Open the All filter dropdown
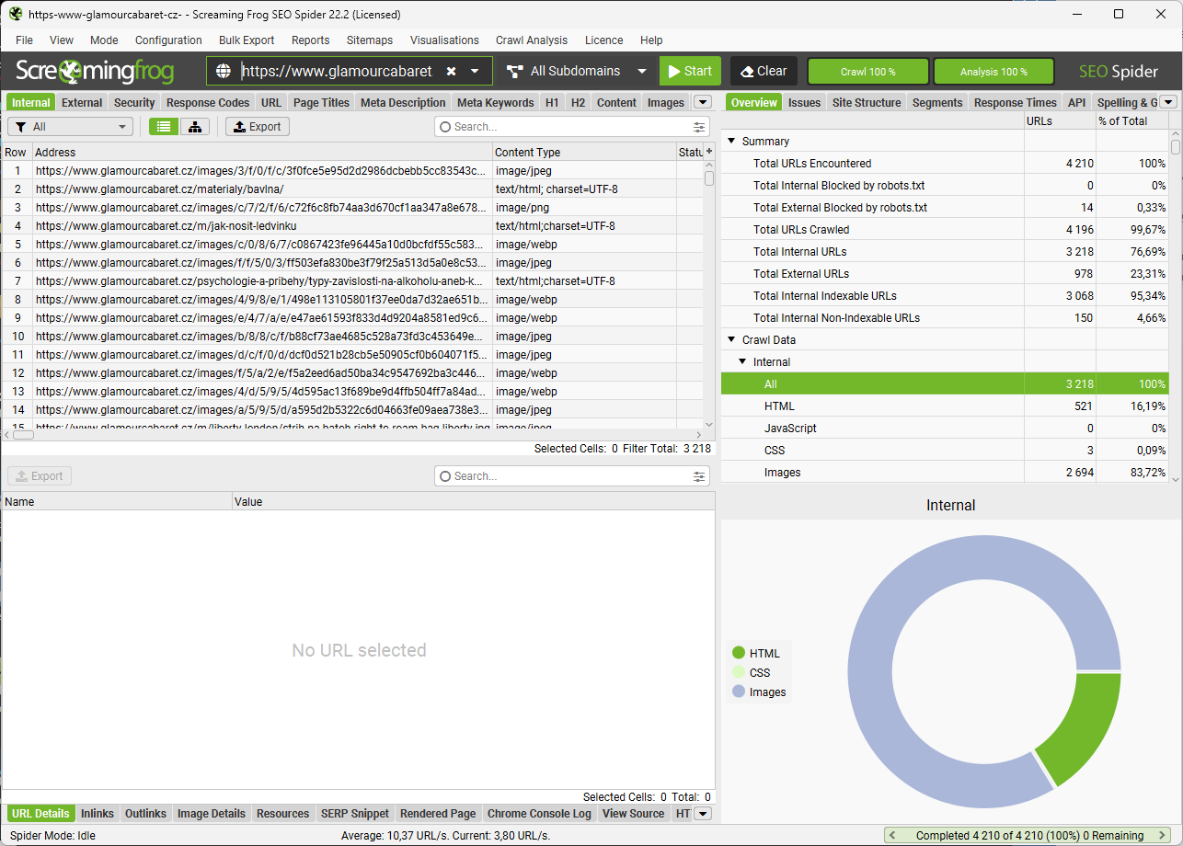 71,127
